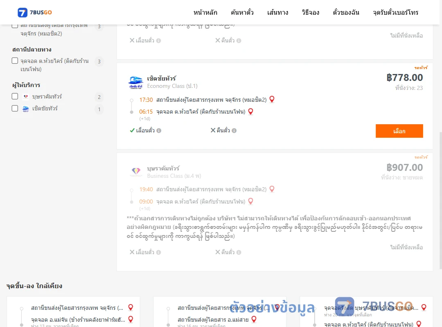Click ที่นั่งว่าง: 23 seat count
The width and height of the screenshot is (442, 327).
coord(409,88)
